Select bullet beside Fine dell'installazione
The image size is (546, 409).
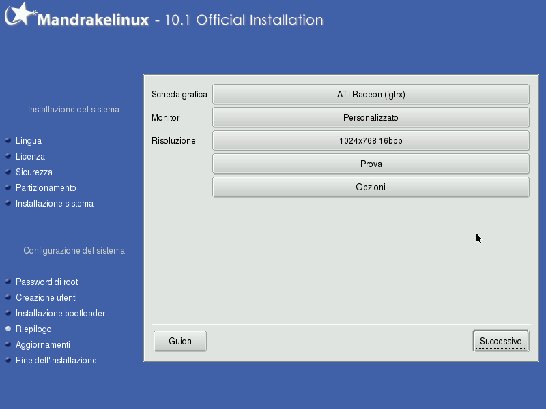[x=8, y=360]
